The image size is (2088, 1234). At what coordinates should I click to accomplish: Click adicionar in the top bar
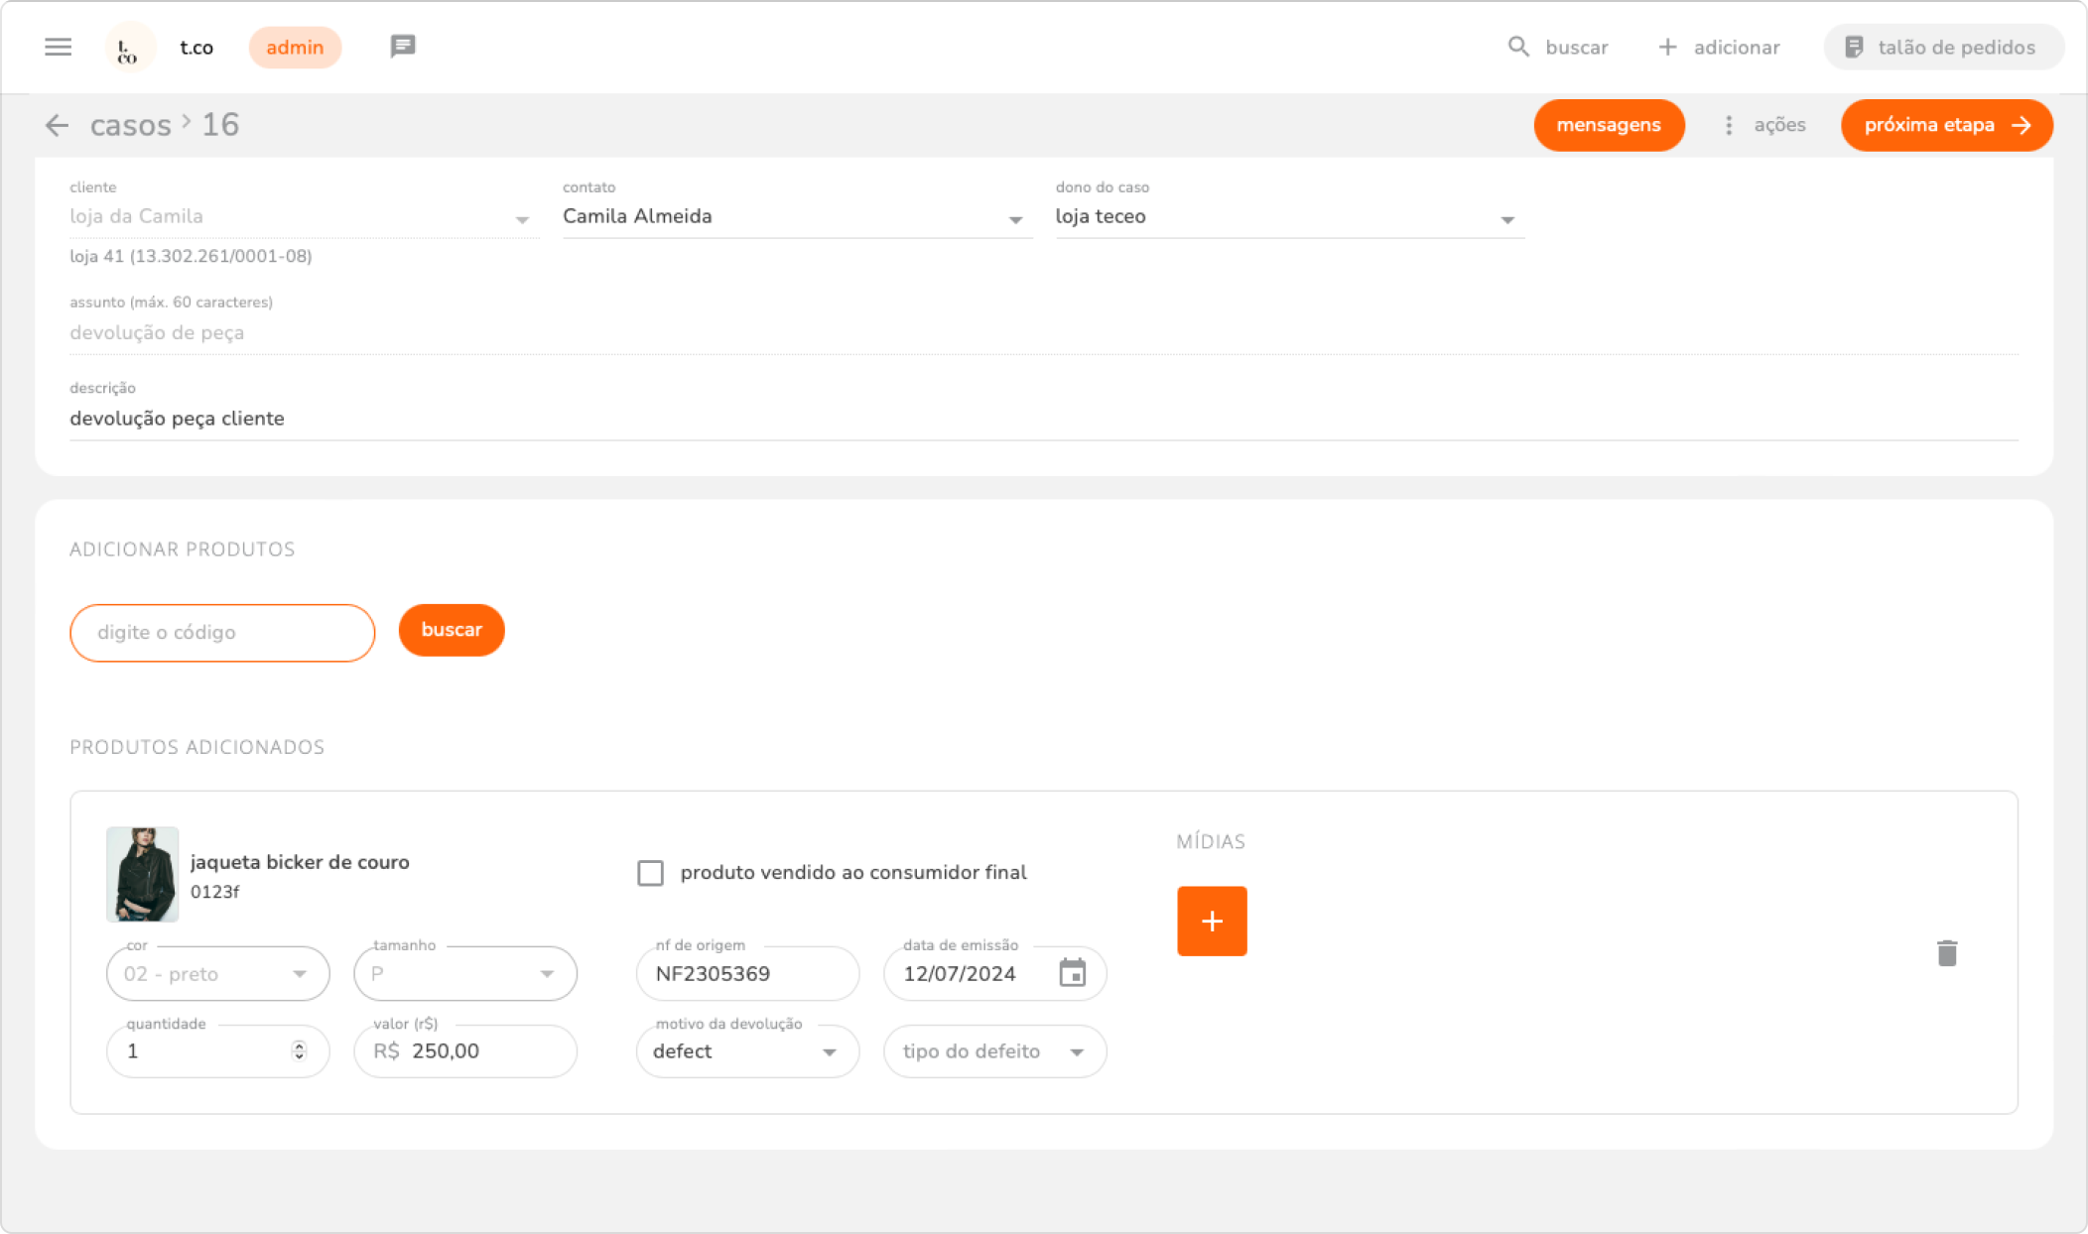1719,47
